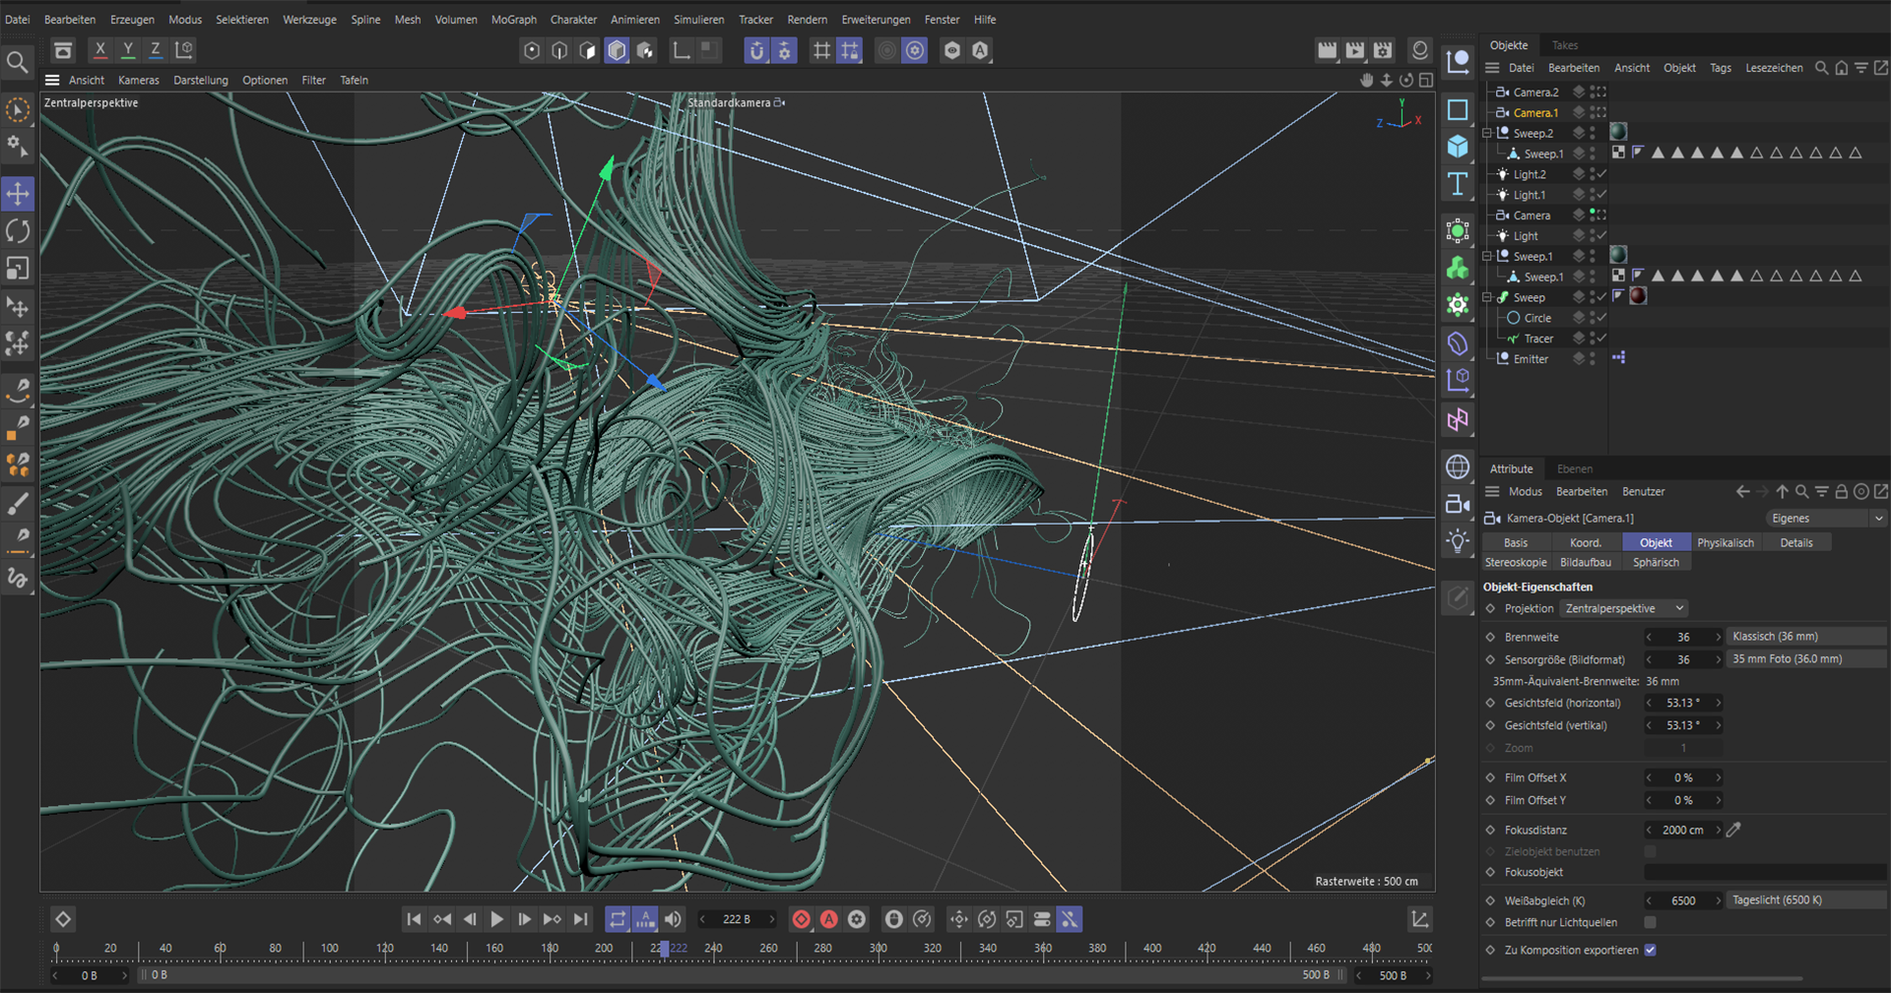Toggle autokeying button
The height and width of the screenshot is (993, 1891).
tap(829, 919)
